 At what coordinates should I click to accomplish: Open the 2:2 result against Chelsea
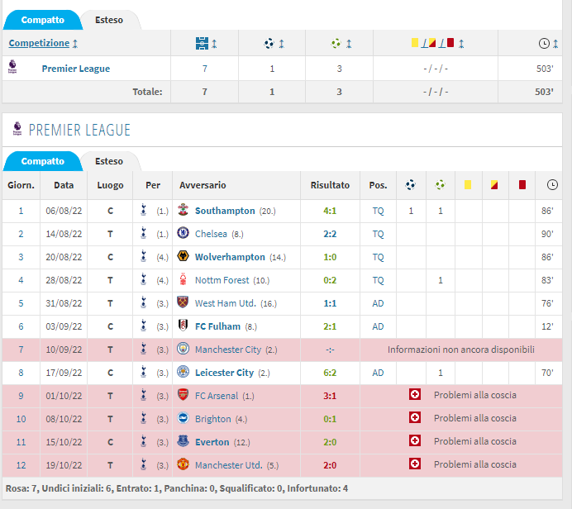pyautogui.click(x=330, y=234)
